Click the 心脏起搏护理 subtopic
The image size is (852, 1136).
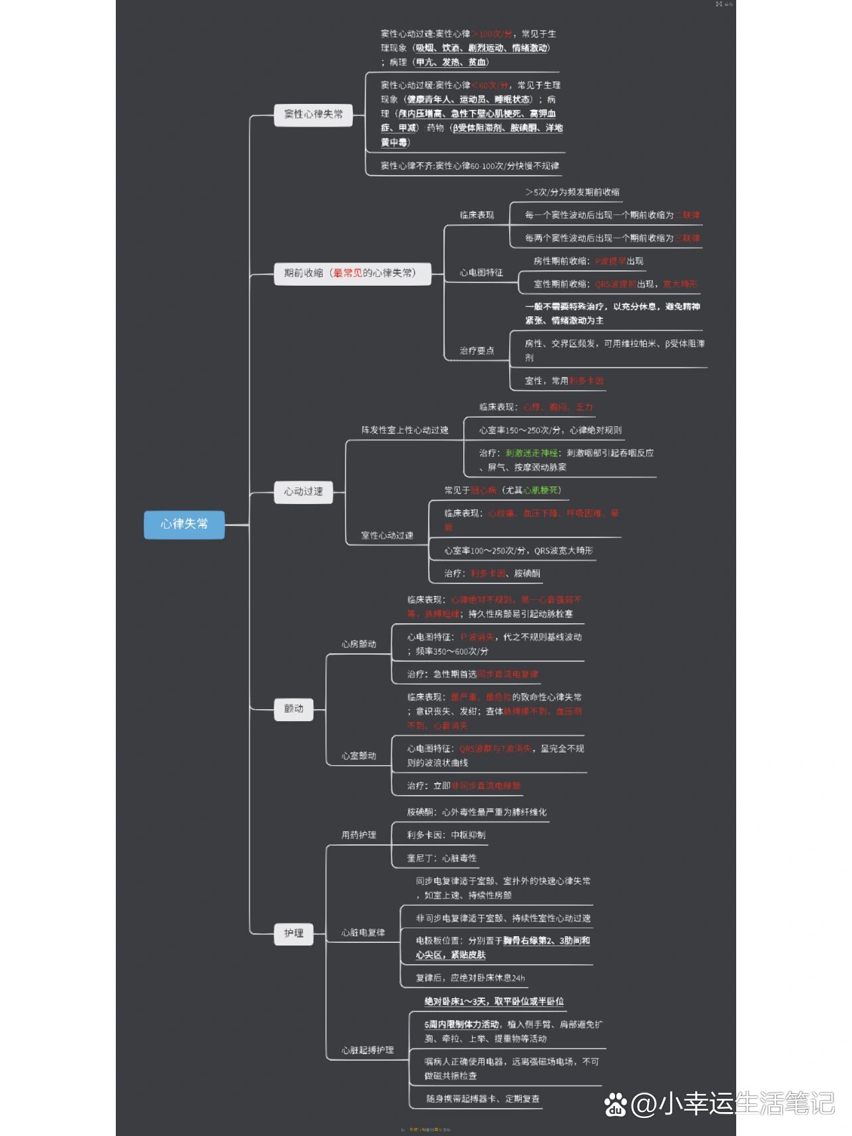pyautogui.click(x=367, y=1050)
